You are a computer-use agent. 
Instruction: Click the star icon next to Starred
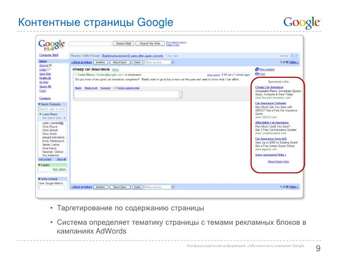coord(50,65)
